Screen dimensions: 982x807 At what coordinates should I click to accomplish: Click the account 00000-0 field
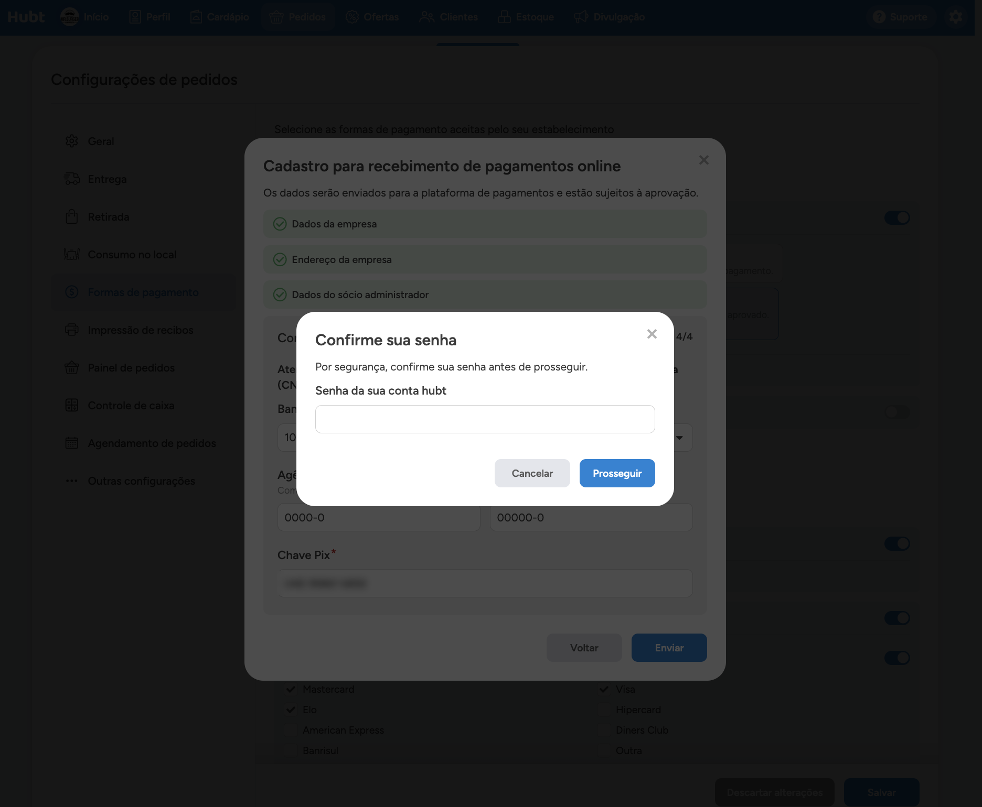(x=591, y=517)
